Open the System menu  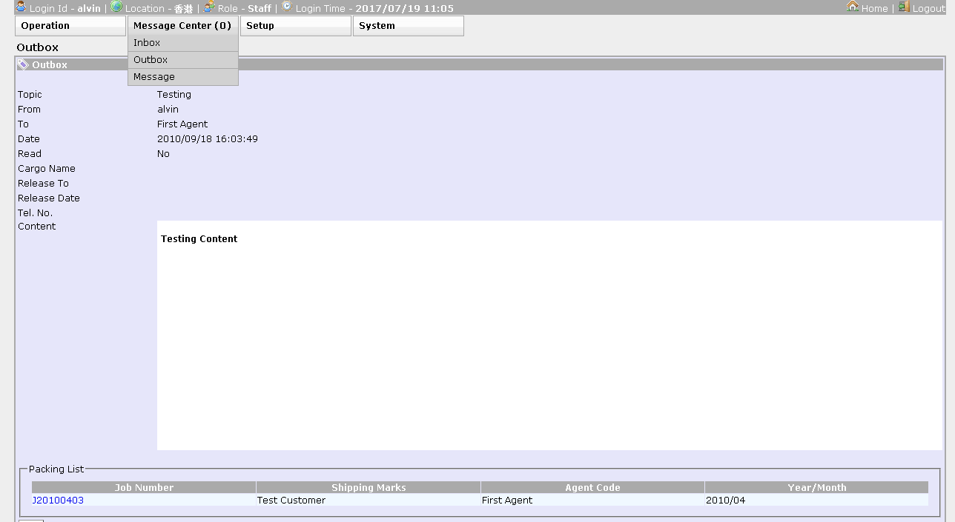tap(408, 26)
